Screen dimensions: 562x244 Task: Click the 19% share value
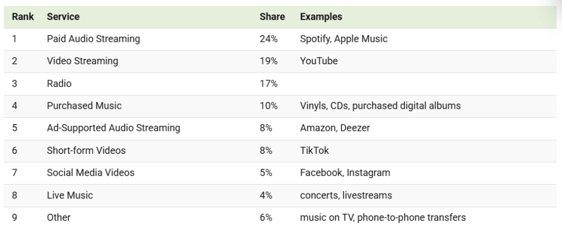[x=268, y=61]
